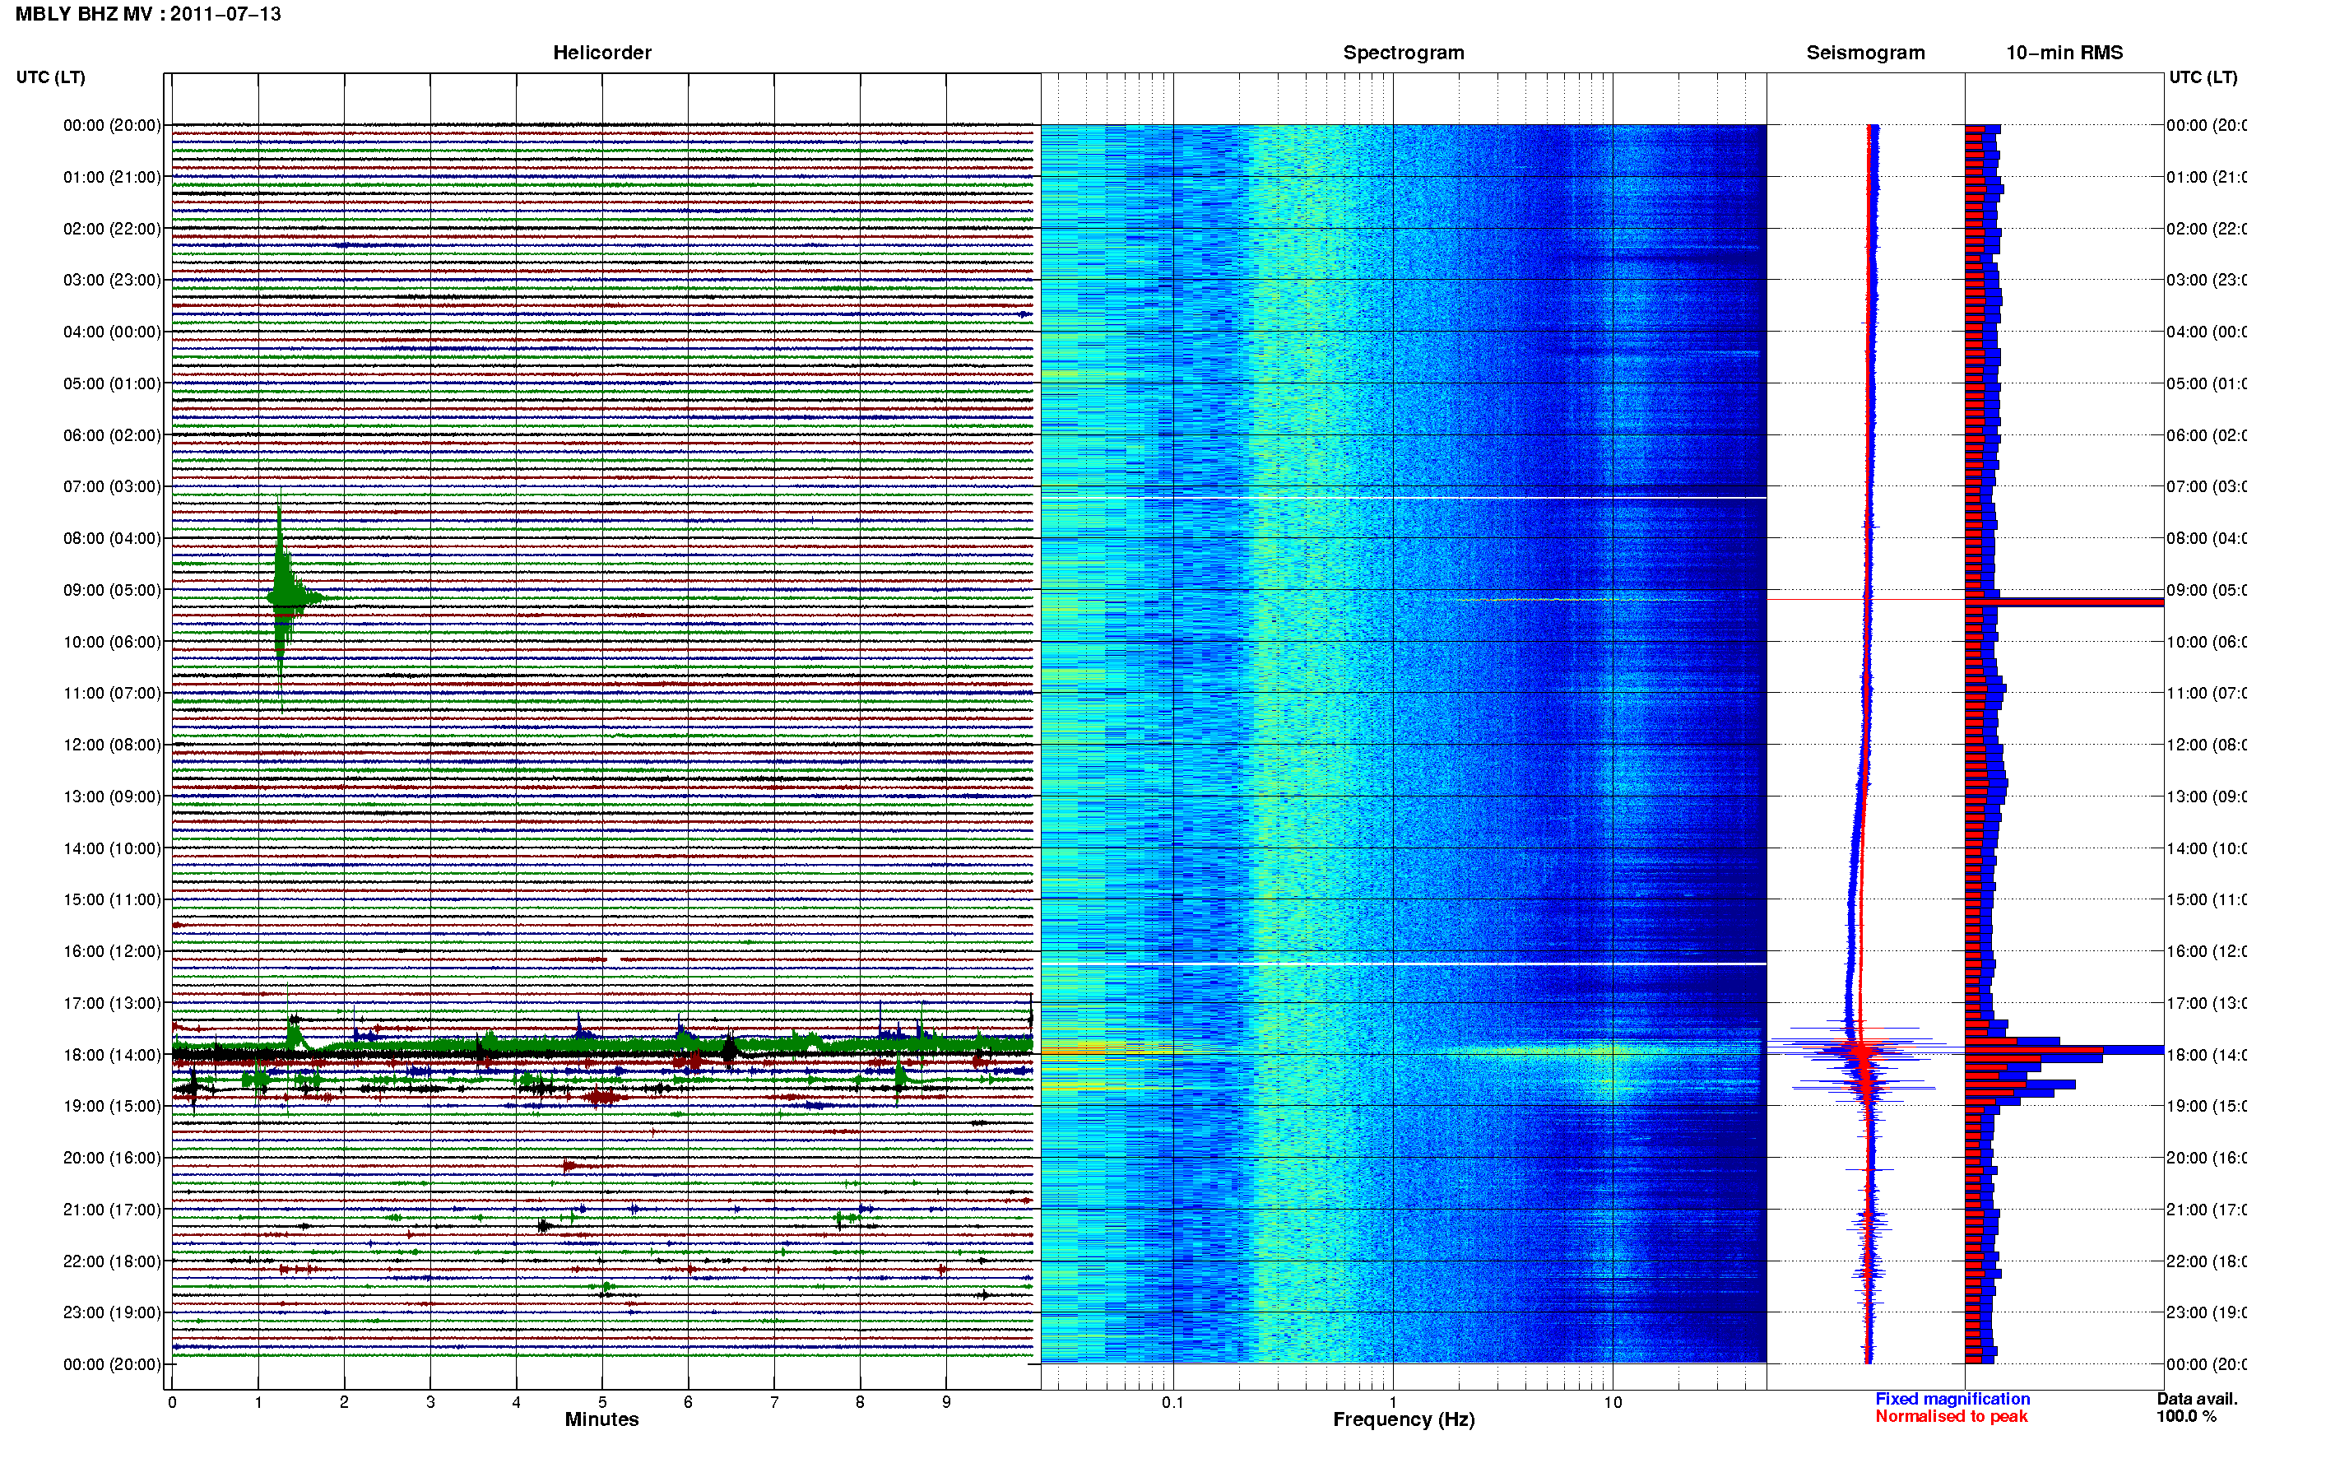Click the '0.1' frequency tick label
This screenshot has width=2340, height=1463.
pyautogui.click(x=1172, y=1402)
